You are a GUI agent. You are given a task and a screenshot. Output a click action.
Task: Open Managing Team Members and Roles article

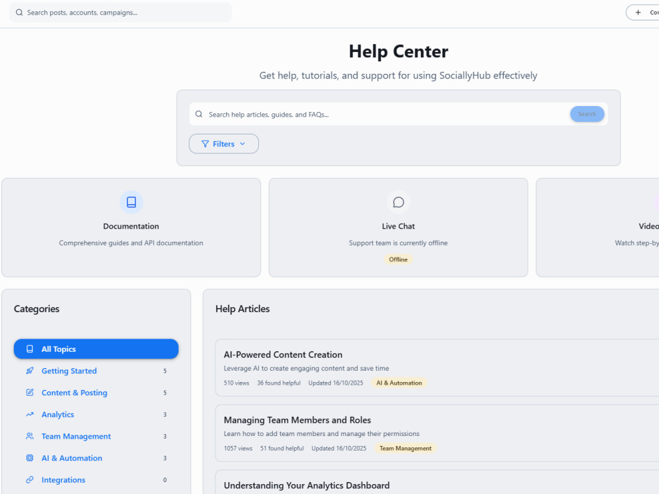437,433
